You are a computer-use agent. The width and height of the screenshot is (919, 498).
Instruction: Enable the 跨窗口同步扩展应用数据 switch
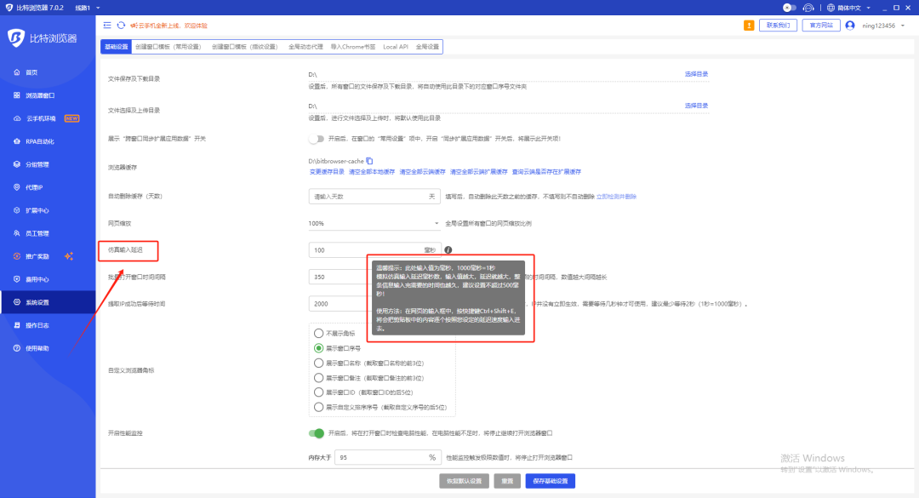317,138
